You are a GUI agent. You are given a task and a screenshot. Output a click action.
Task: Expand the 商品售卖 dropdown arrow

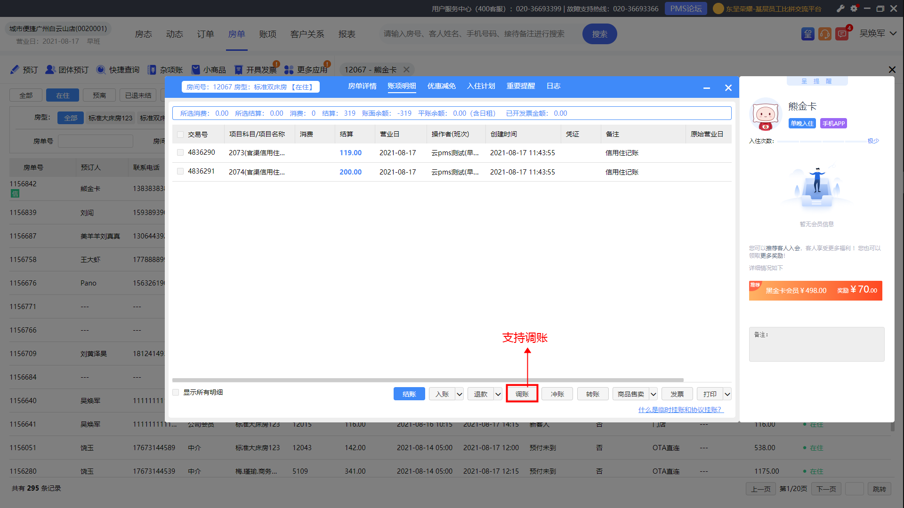click(654, 394)
